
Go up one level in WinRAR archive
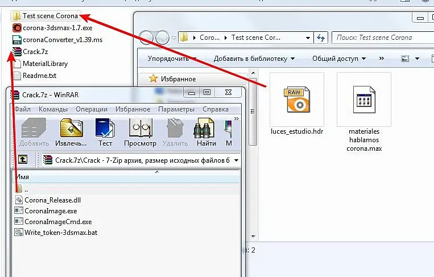click(x=23, y=160)
